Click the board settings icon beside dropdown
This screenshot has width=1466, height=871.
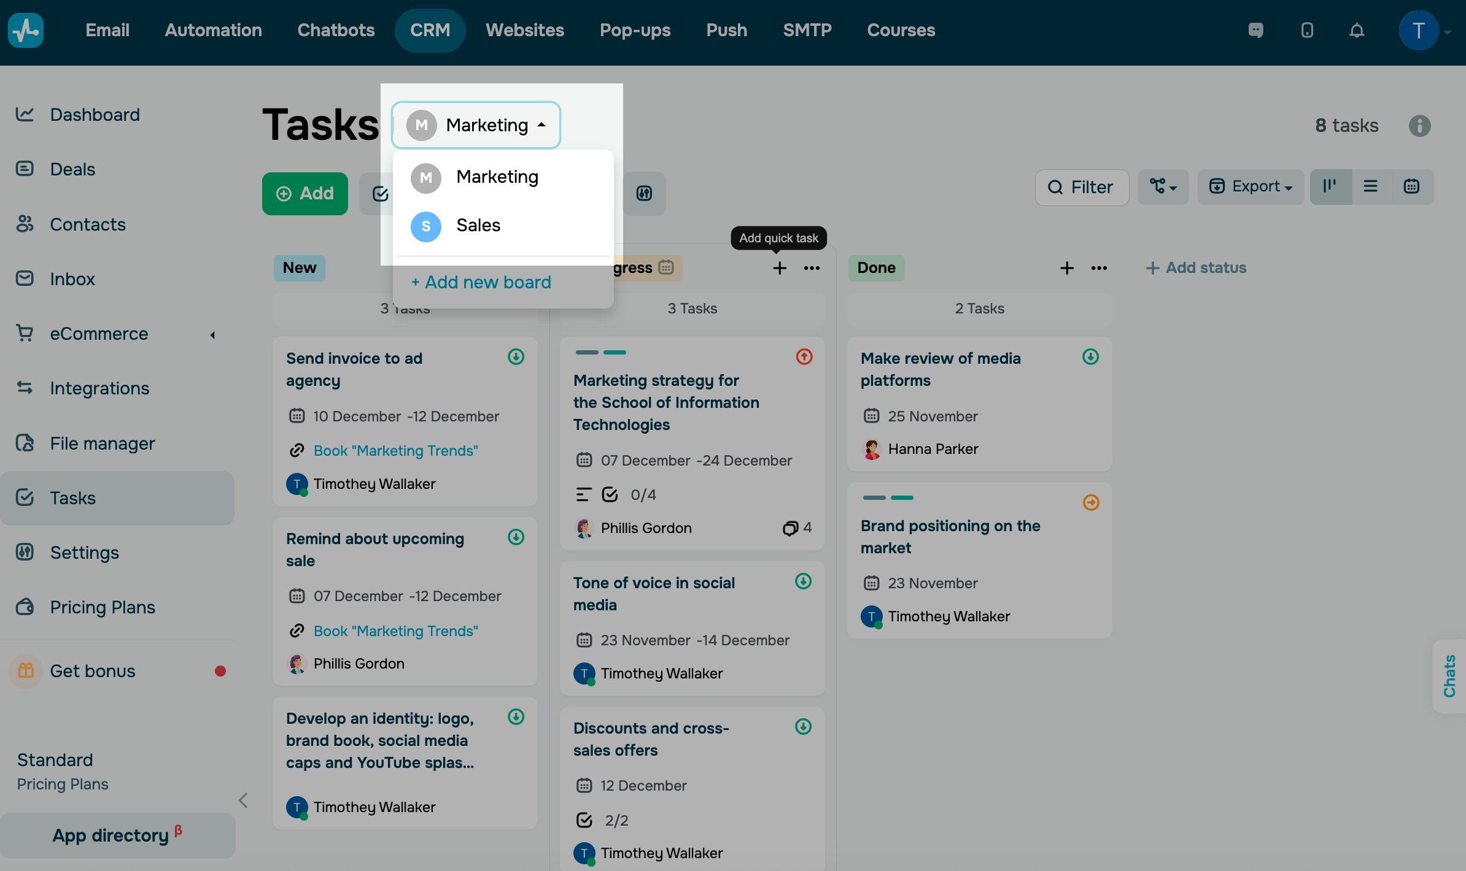click(x=644, y=194)
